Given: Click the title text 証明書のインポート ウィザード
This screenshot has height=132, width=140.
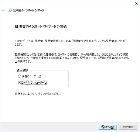Looking at the screenshot, I should pos(29,10).
